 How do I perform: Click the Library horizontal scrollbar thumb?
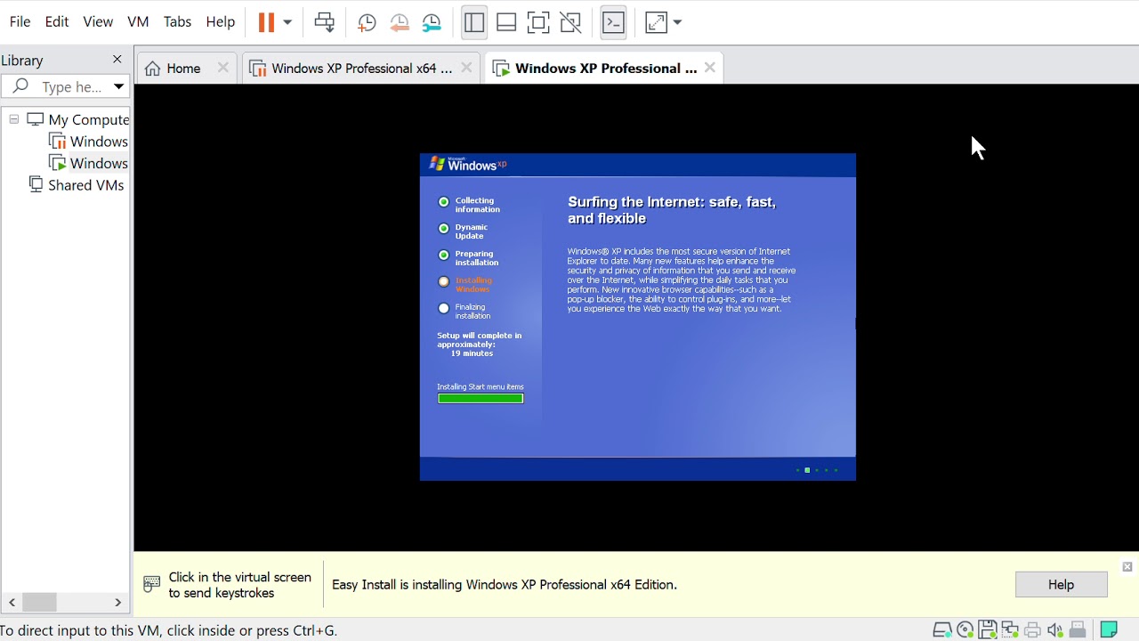click(x=39, y=603)
